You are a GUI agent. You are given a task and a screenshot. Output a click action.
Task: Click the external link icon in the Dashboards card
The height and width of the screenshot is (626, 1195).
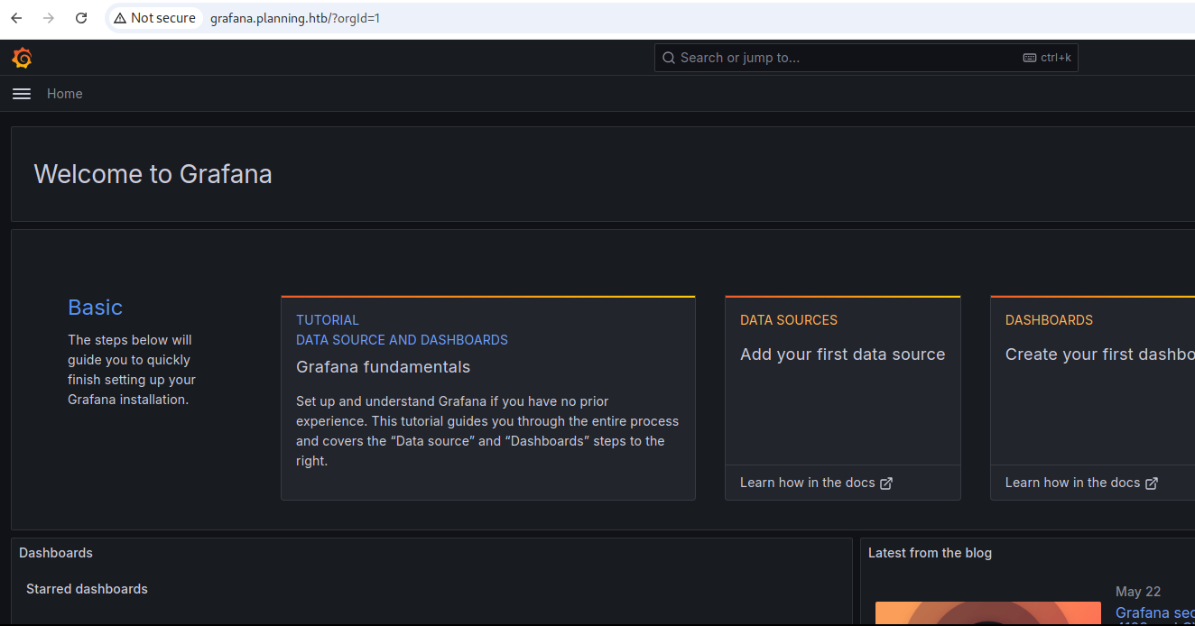[x=1152, y=483]
